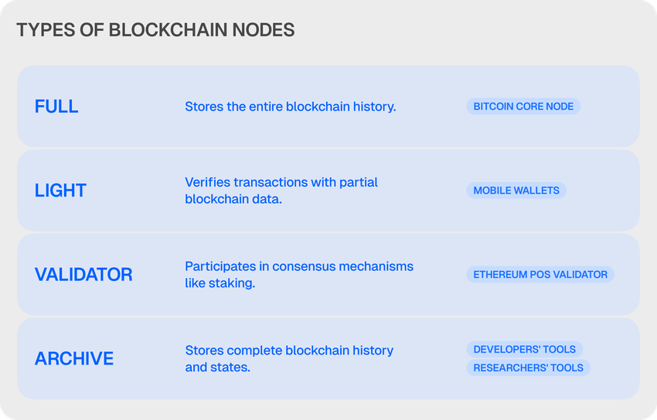This screenshot has width=657, height=420.
Task: Click the DEVELOPERS' TOOLS tag
Action: [x=525, y=350]
